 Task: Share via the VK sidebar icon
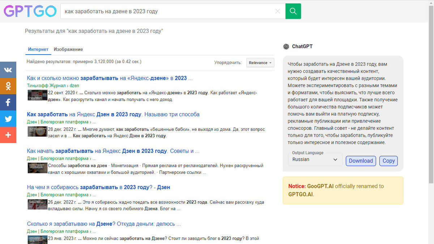click(x=8, y=70)
